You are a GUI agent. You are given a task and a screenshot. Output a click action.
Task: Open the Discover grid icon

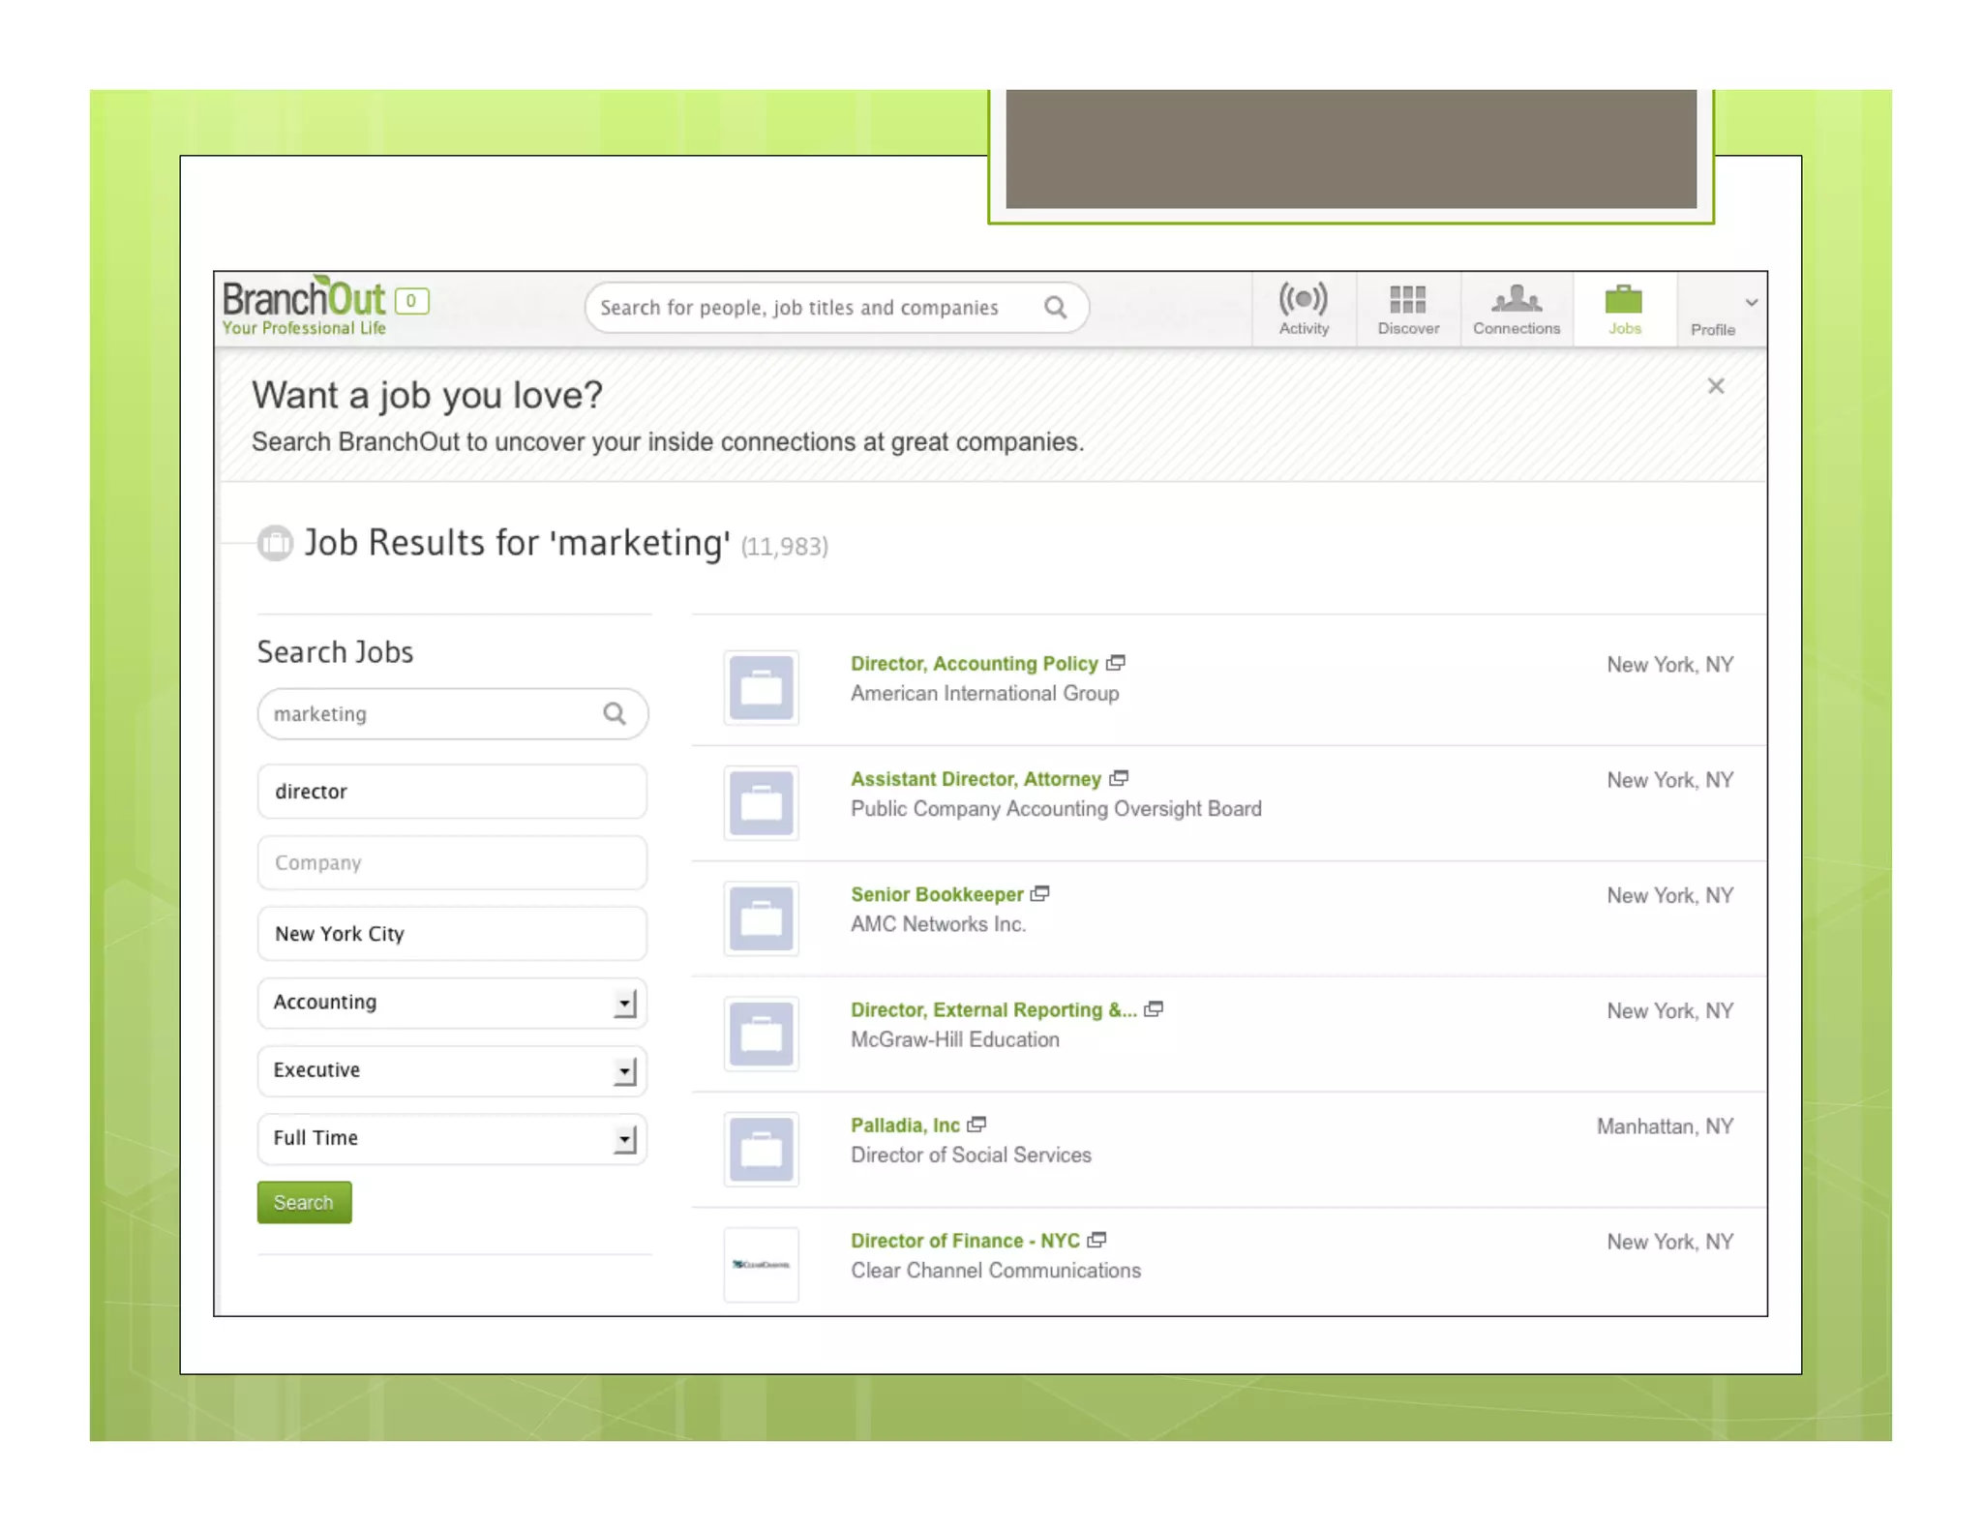point(1407,301)
